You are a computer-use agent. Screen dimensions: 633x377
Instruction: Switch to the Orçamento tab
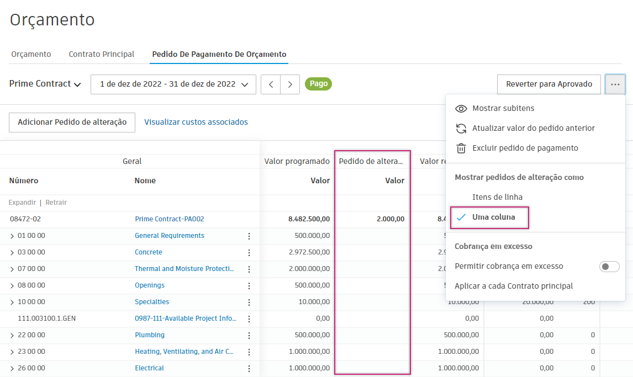31,55
